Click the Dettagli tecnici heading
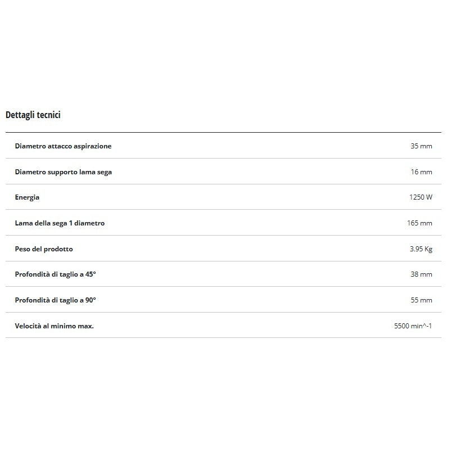 point(33,115)
